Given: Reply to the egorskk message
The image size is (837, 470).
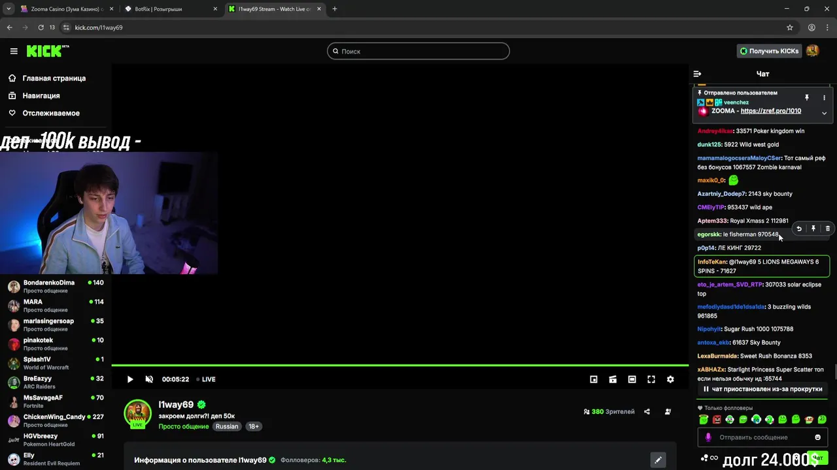Looking at the screenshot, I should [x=799, y=228].
